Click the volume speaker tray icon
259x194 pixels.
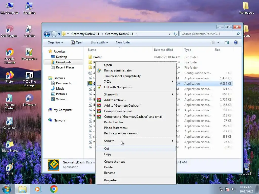tap(233, 189)
